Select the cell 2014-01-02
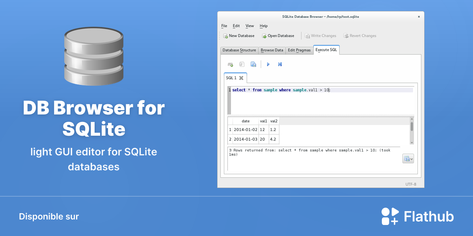 pyautogui.click(x=246, y=129)
